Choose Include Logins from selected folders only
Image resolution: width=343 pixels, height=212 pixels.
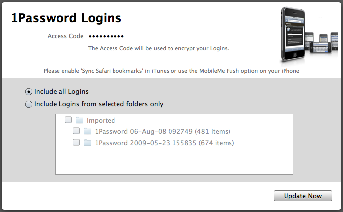tap(29, 104)
